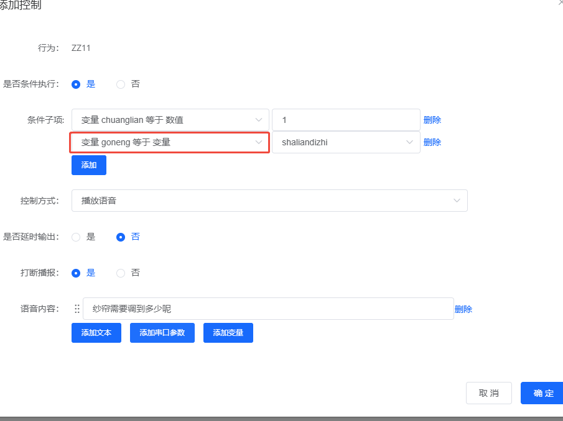Screen dimensions: 563x421
Task: Click the voice content field with 纱帘需要调到多少呢
Action: (268, 308)
